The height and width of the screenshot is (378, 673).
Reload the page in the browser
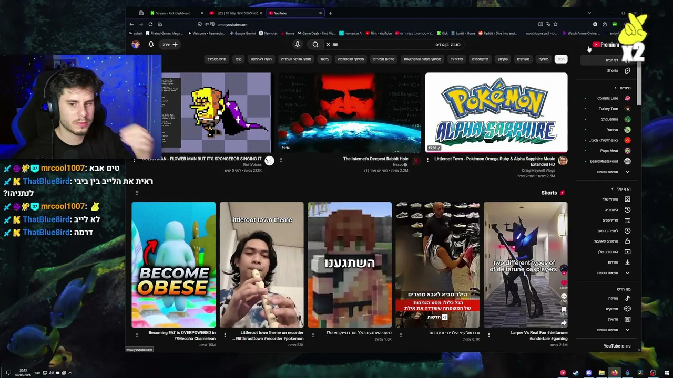[x=150, y=24]
